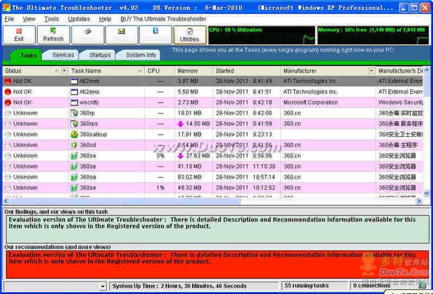Viewport: 433px width, 294px height.
Task: Open the Status column filter dropdown
Action: pos(64,71)
